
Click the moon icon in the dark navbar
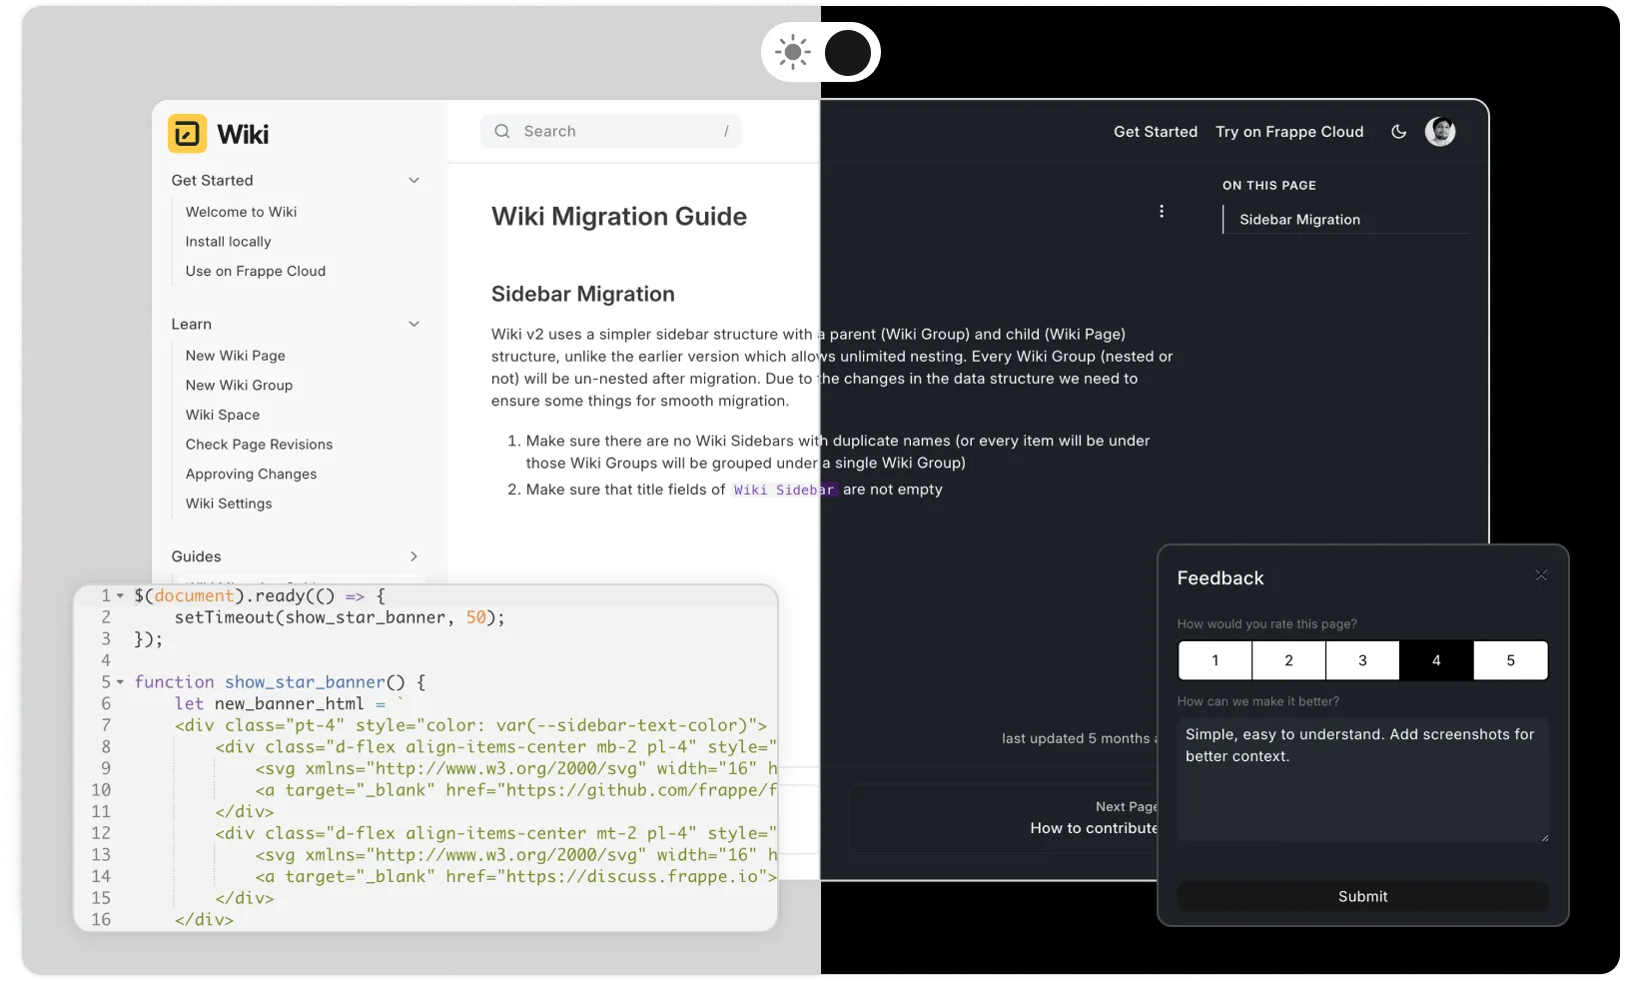coord(1398,131)
